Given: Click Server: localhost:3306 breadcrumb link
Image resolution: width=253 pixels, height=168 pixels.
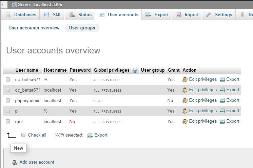Looking at the screenshot, I should pyautogui.click(x=40, y=4).
